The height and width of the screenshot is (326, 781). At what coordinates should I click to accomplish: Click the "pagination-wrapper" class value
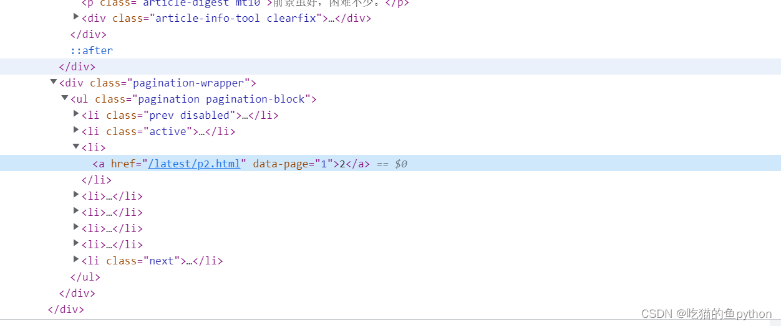click(188, 83)
